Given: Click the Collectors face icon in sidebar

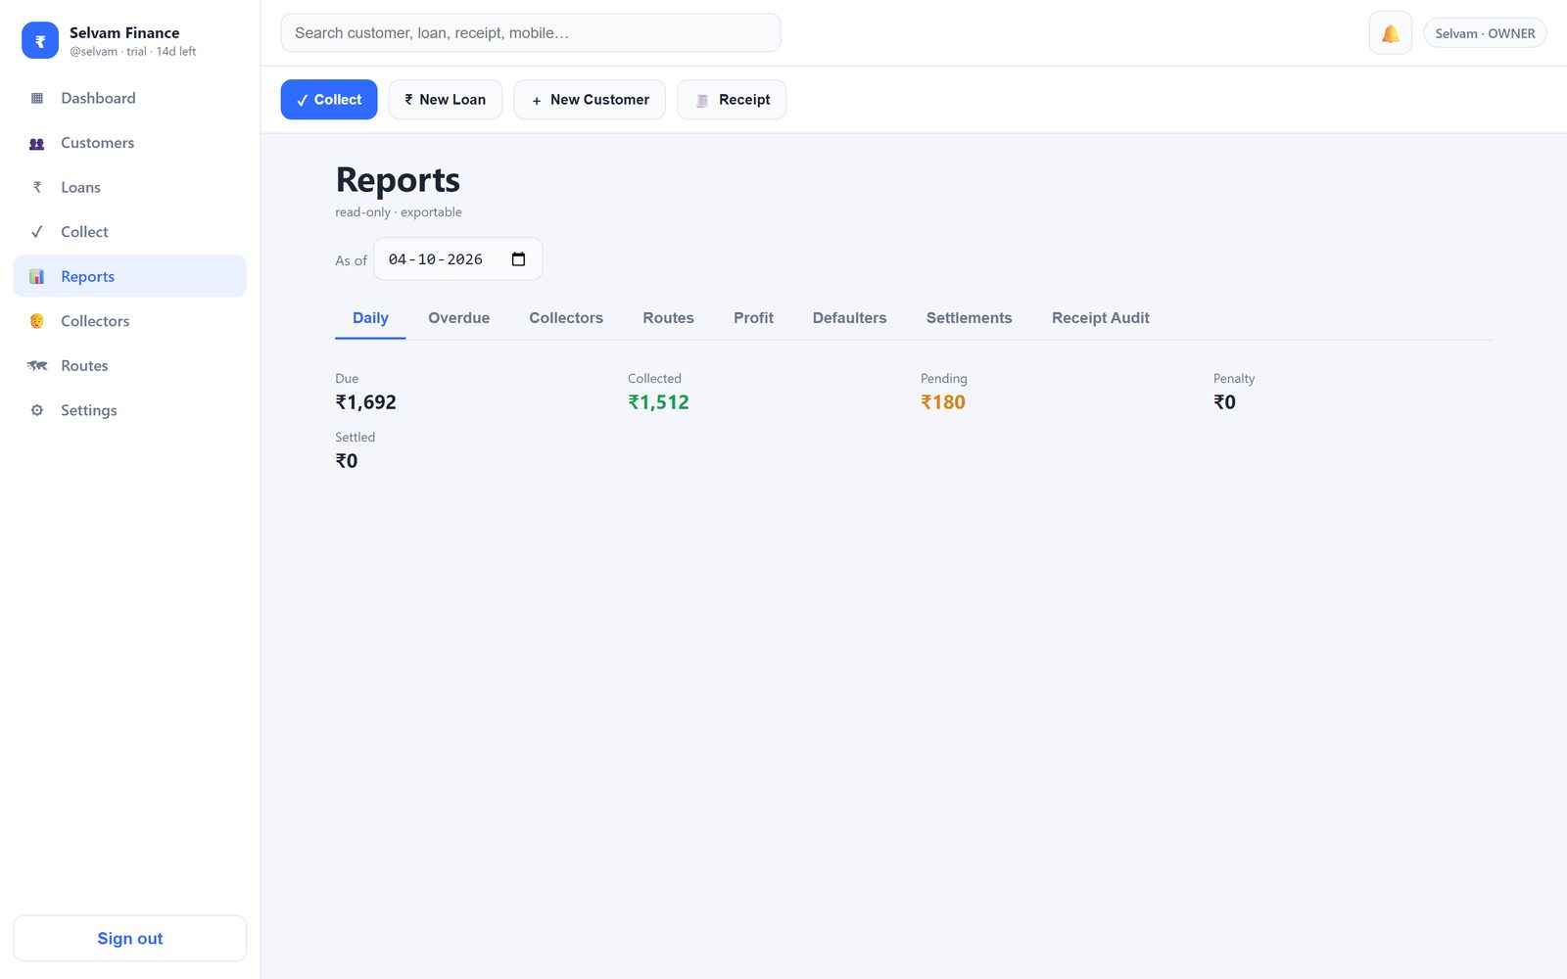Looking at the screenshot, I should click(37, 321).
